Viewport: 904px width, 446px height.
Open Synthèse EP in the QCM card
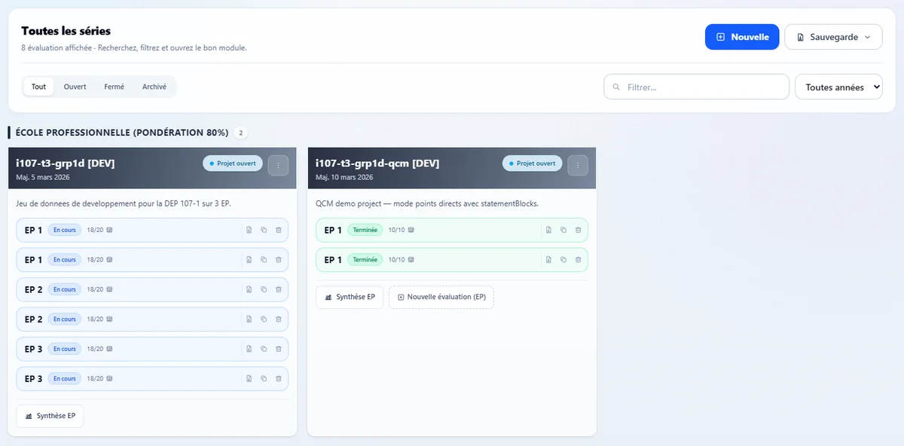[350, 297]
